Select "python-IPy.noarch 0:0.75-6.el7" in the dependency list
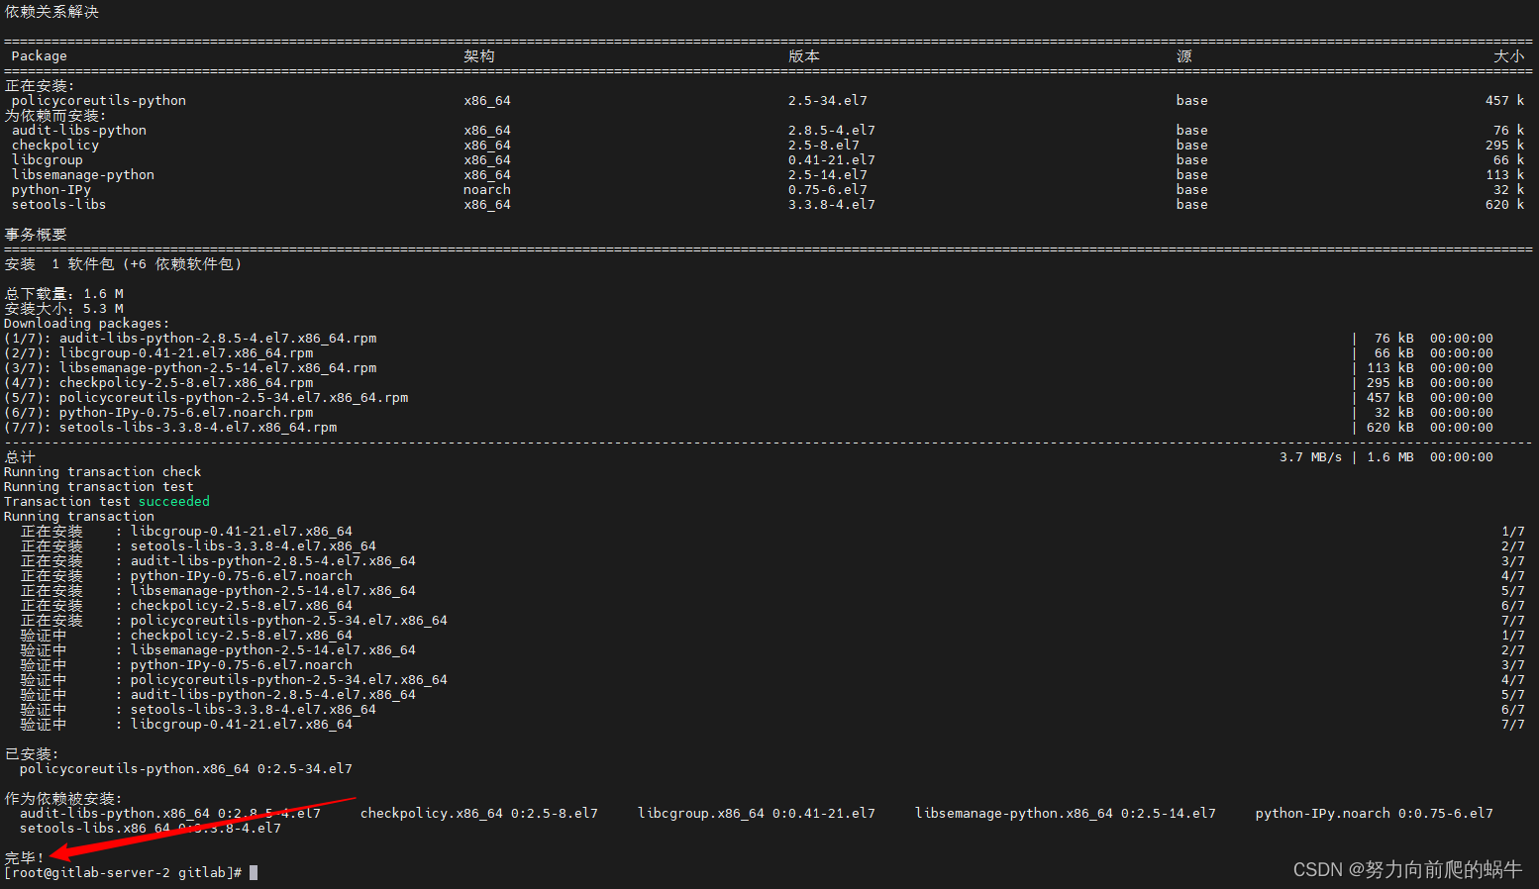1539x889 pixels. (1375, 814)
